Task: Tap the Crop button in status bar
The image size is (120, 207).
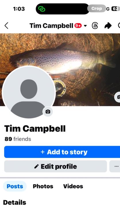Action: pyautogui.click(x=97, y=9)
